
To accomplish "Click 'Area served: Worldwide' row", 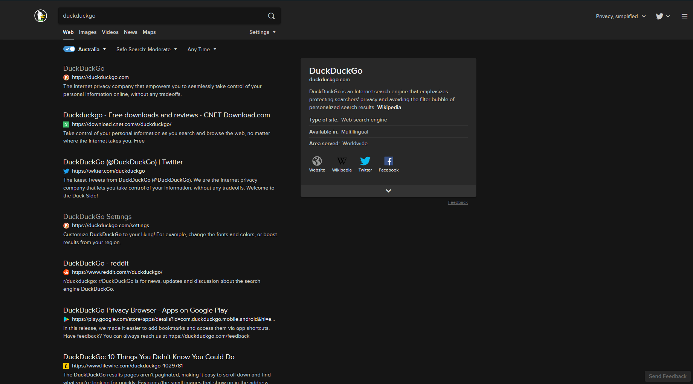I will (388, 143).
